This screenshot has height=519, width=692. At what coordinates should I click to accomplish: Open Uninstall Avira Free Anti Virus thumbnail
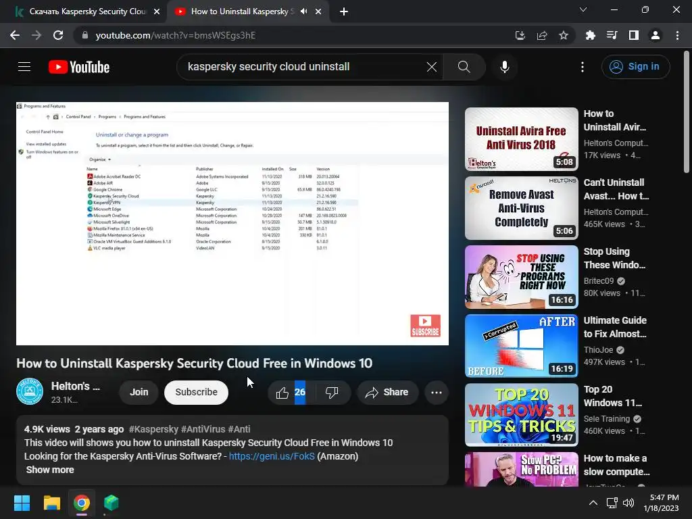click(x=521, y=139)
